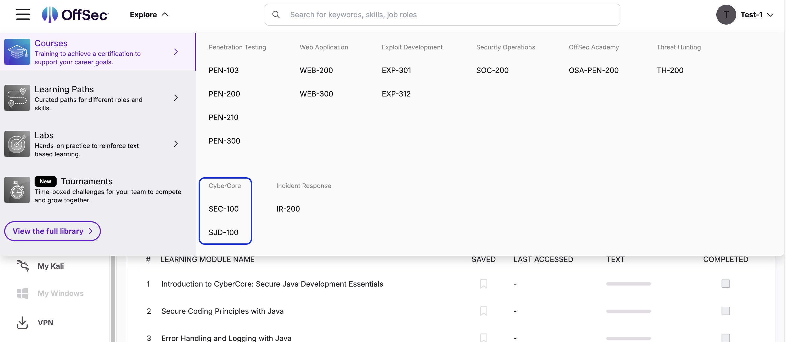The height and width of the screenshot is (342, 786).
Task: Open 'Error Handling and Logging with Java'
Action: coord(226,338)
